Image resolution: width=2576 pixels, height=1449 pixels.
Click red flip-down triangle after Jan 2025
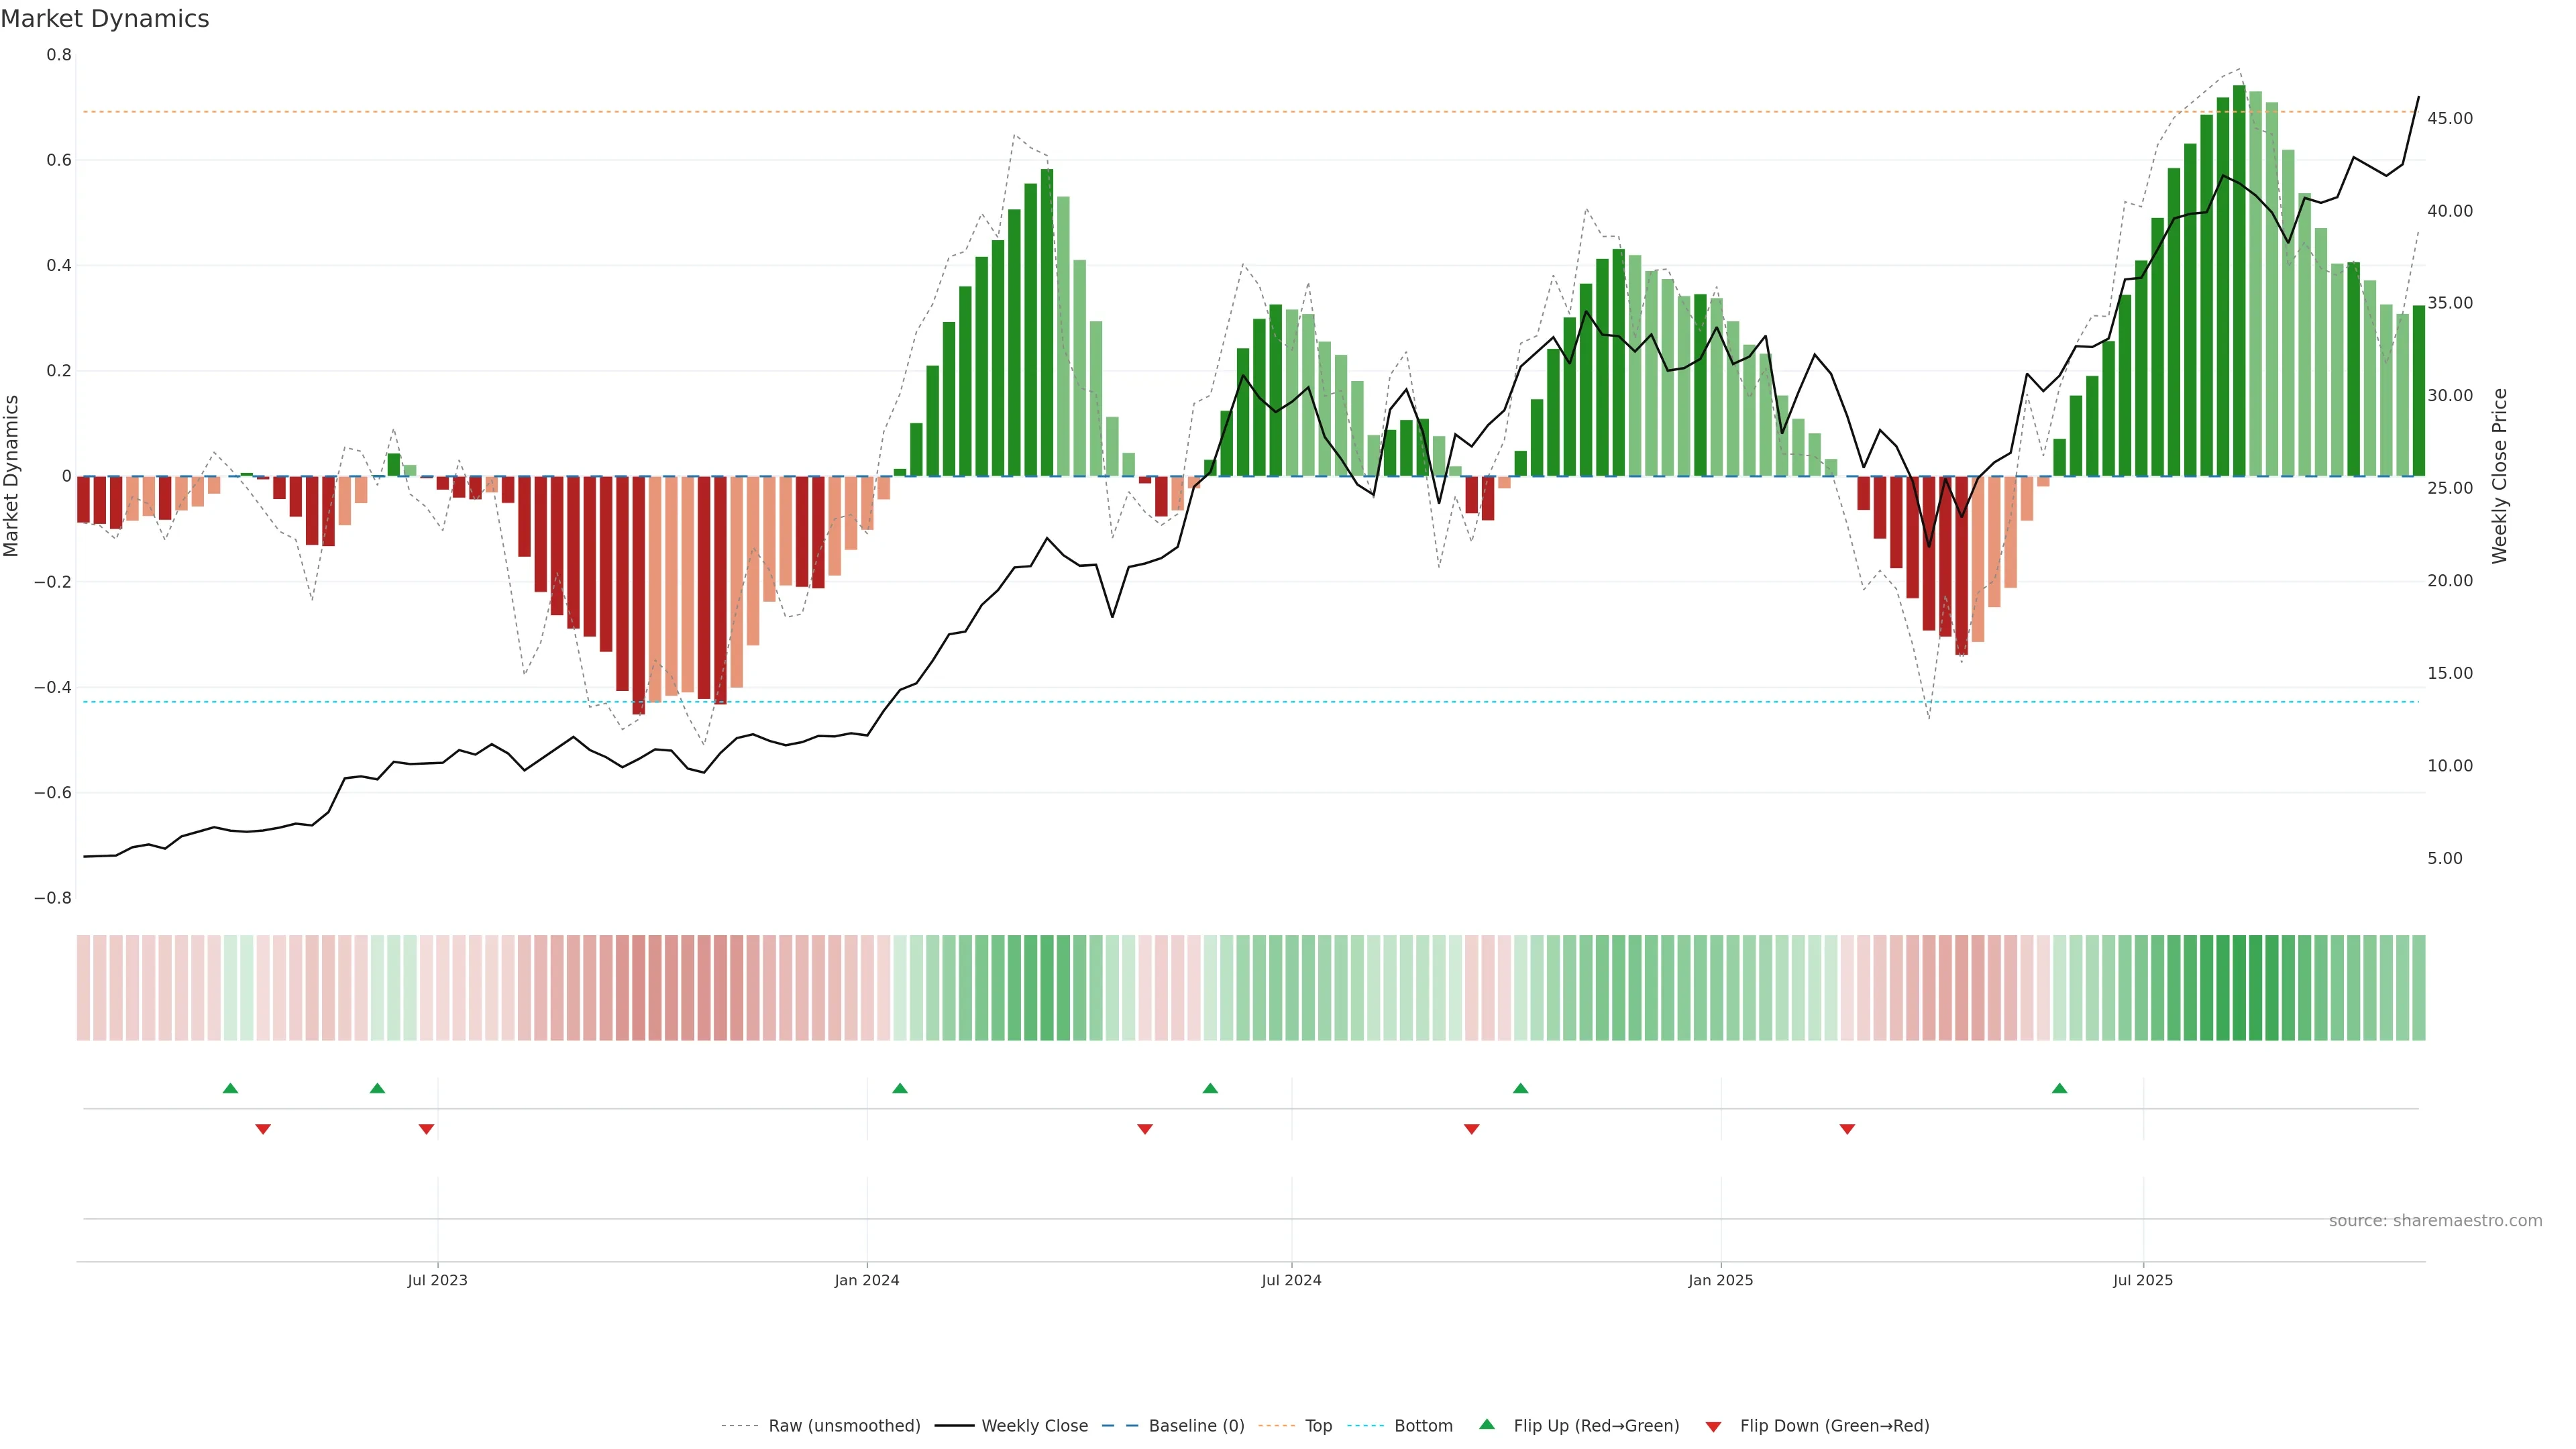[x=1847, y=1129]
